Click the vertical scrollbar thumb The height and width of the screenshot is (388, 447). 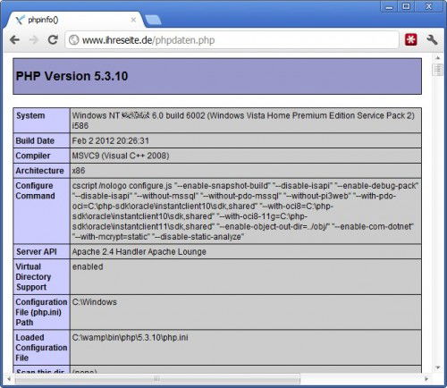(x=437, y=70)
